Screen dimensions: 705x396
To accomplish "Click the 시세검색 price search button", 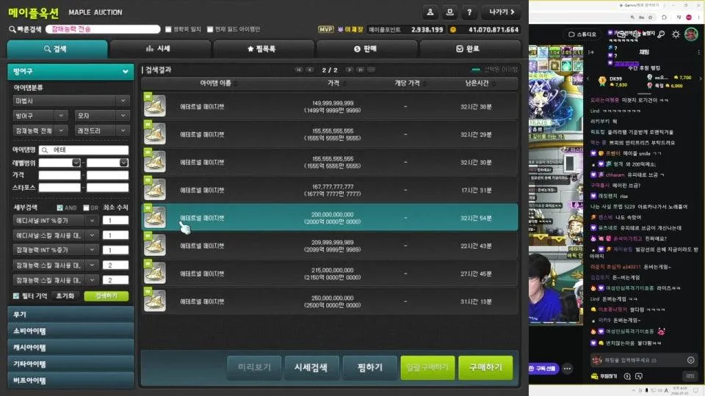I will [311, 367].
